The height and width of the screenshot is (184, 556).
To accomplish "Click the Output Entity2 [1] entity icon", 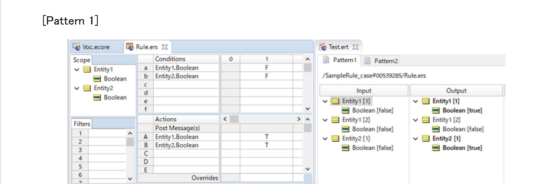I will [426, 139].
